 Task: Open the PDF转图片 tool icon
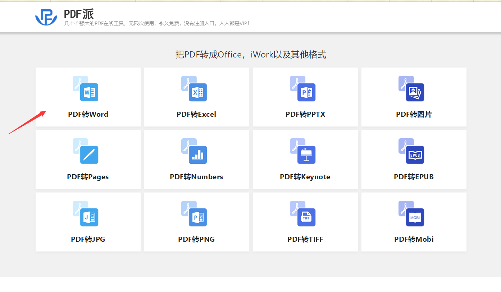411,88
